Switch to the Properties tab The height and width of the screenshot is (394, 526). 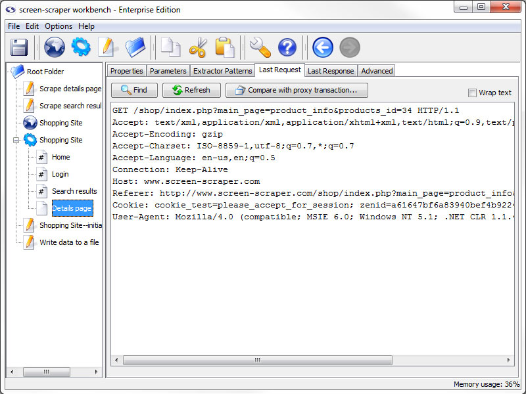click(x=127, y=71)
